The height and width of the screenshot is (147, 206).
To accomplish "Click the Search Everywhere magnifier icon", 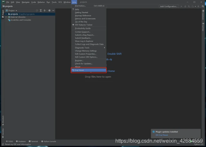I will (203, 6).
